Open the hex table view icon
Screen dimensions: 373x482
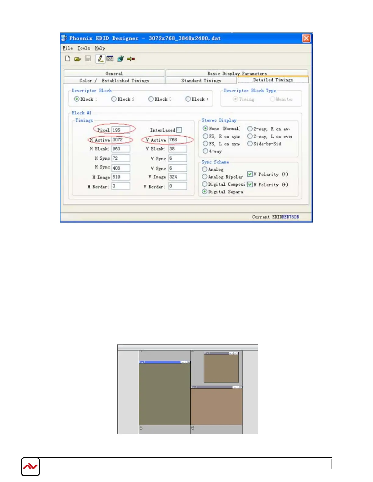(110, 59)
